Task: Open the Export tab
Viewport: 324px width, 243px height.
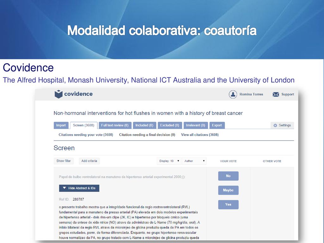Action: (x=217, y=125)
